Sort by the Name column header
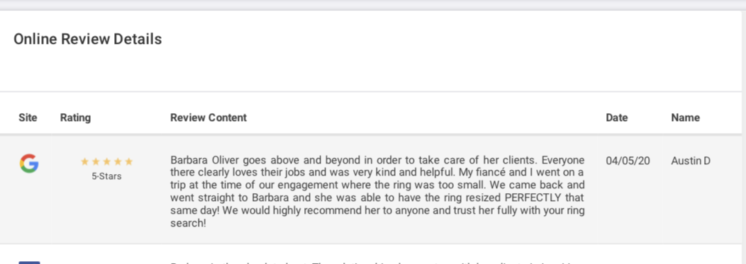The image size is (746, 264). click(x=685, y=117)
